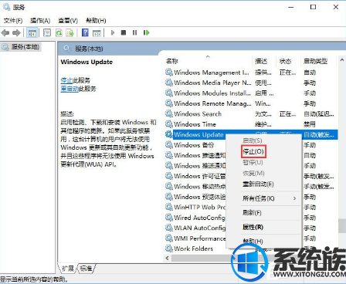Click the Export list toolbar icon
Image resolution: width=346 pixels, height=284 pixels.
[x=70, y=32]
